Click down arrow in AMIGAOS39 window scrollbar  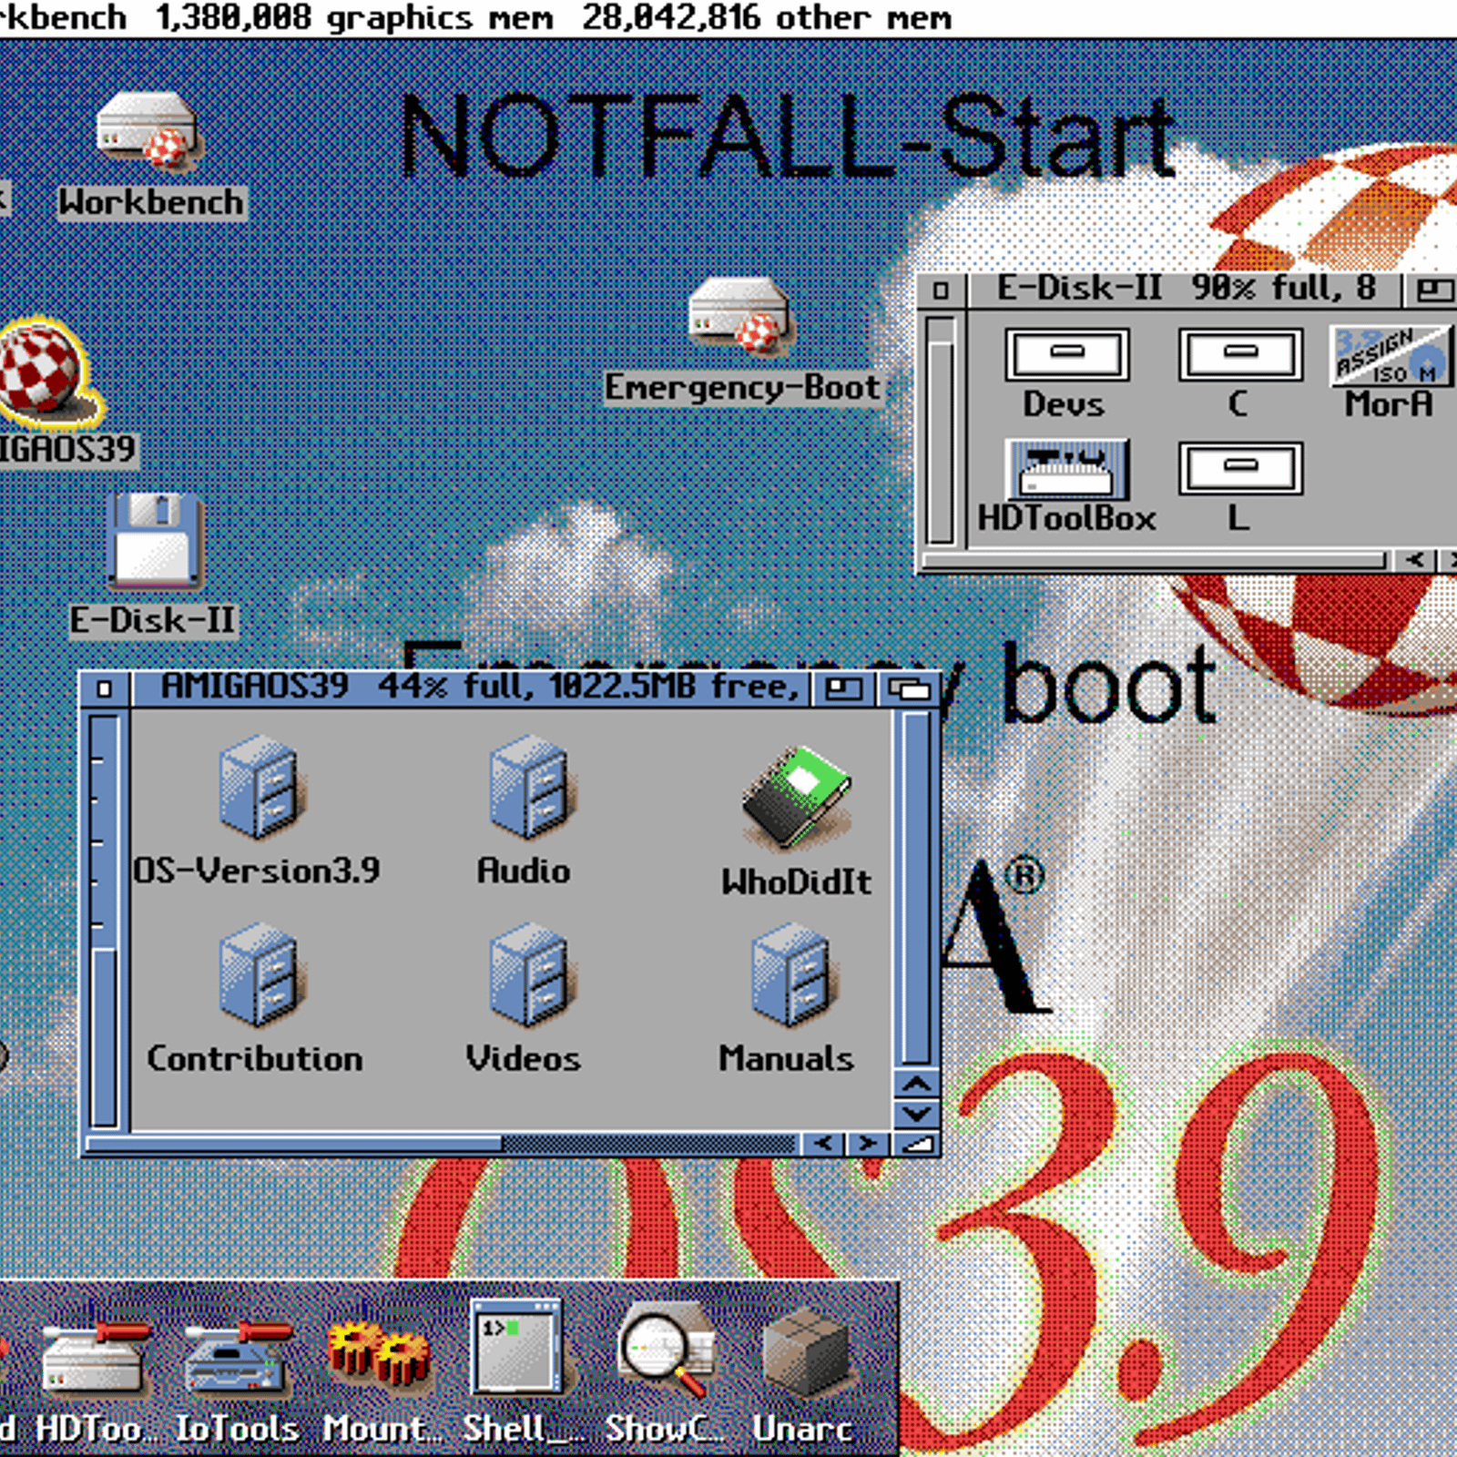pyautogui.click(x=917, y=1114)
